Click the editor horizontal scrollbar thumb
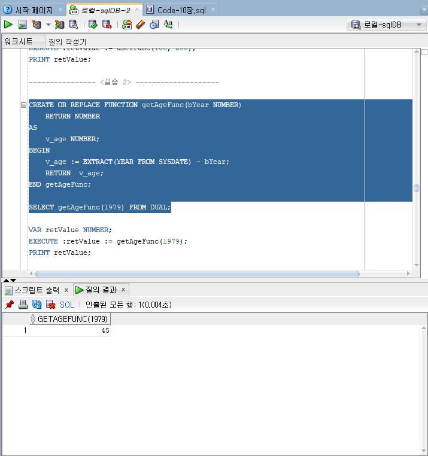This screenshot has height=456, width=428. pos(198,273)
